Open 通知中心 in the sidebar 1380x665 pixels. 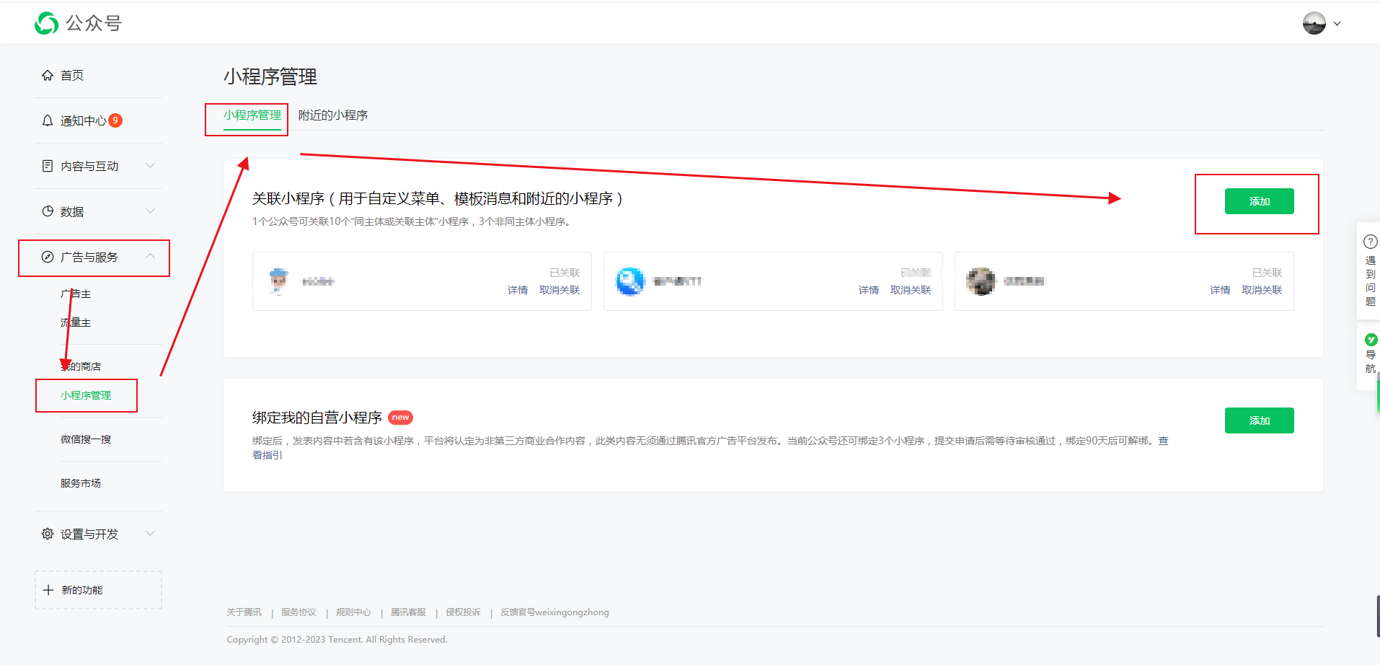point(84,120)
